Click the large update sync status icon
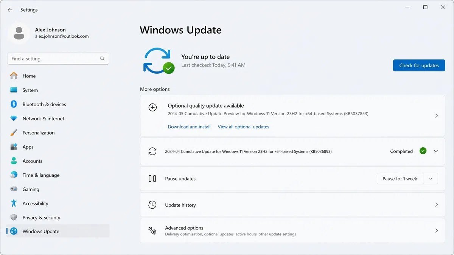Image resolution: width=454 pixels, height=255 pixels. [x=158, y=60]
